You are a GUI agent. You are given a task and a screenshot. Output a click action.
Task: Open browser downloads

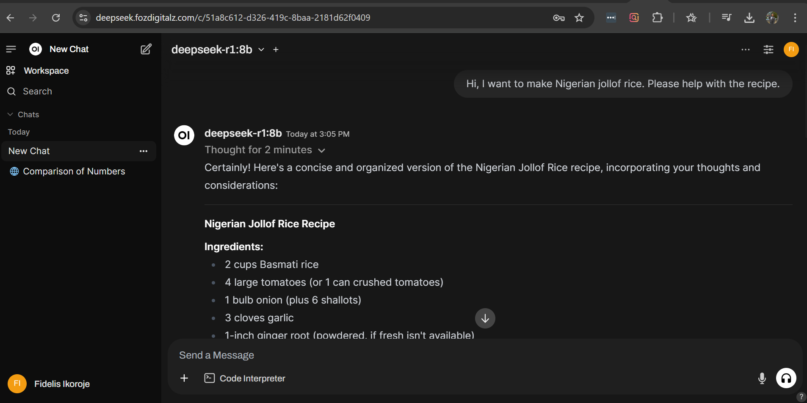pyautogui.click(x=749, y=18)
